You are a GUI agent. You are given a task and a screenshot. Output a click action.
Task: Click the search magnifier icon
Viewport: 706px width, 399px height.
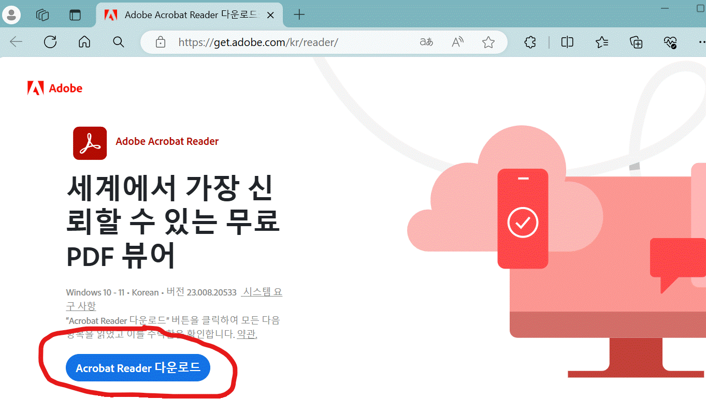click(119, 42)
